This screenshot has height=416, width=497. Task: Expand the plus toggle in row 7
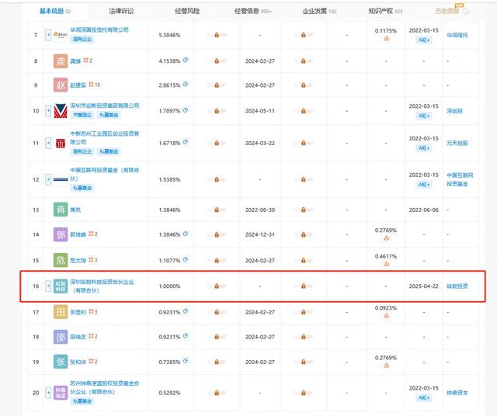(48, 35)
